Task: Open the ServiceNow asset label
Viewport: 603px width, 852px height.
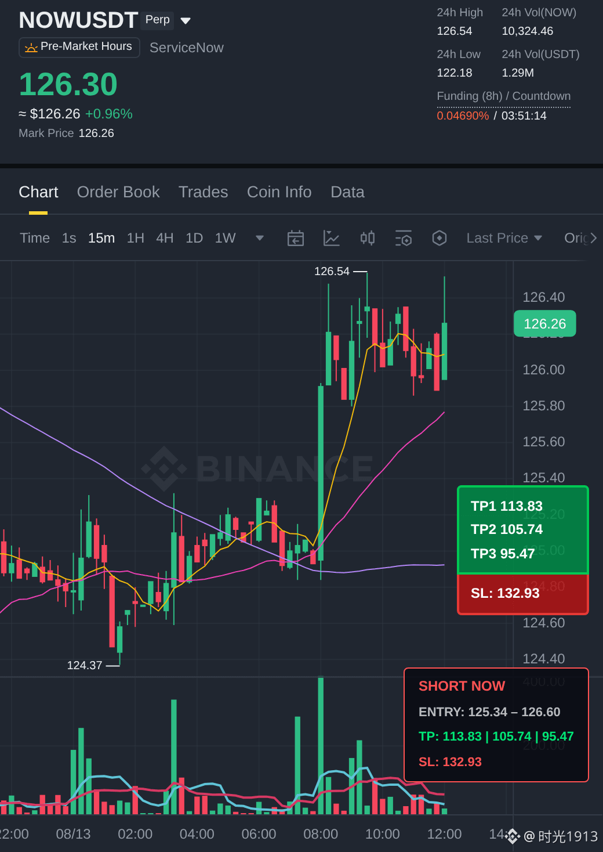Action: click(x=187, y=48)
